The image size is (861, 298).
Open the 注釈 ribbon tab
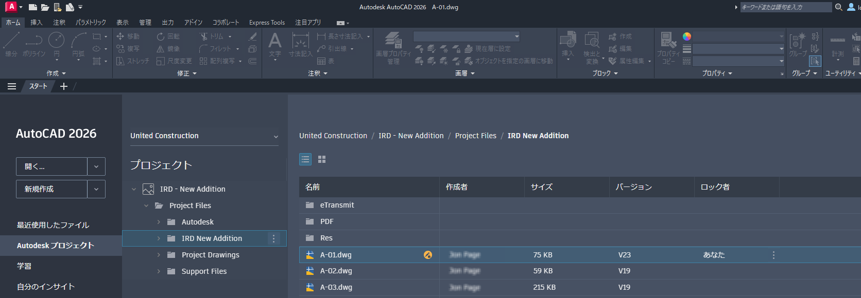(59, 23)
